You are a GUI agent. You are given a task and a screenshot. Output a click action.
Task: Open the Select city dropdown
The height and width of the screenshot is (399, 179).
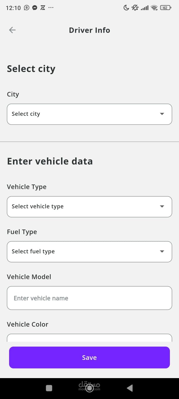pos(89,114)
